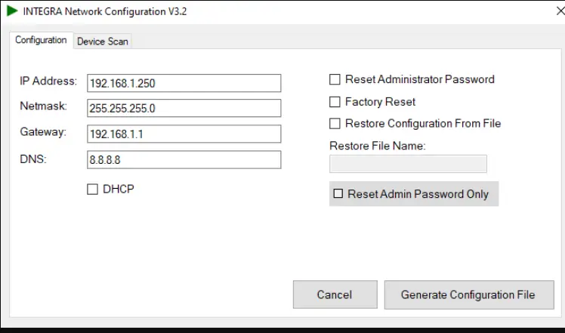The image size is (565, 333).
Task: Click the Gateway input field
Action: 184,134
